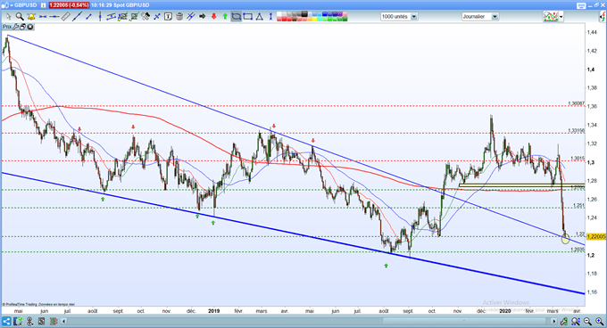This screenshot has height=328, width=607.
Task: Click the horizontal line tool
Action: tap(54, 17)
